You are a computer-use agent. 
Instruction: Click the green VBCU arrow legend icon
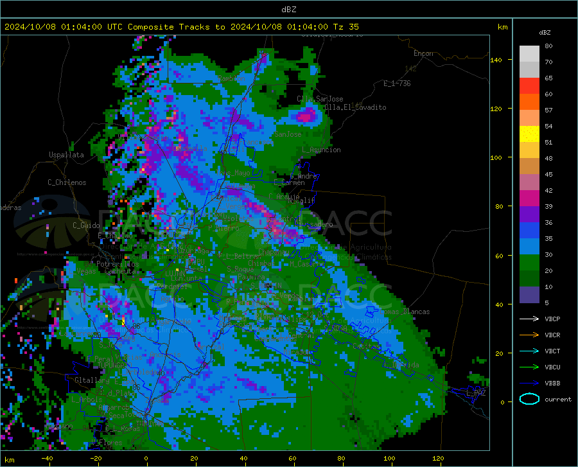pyautogui.click(x=529, y=367)
